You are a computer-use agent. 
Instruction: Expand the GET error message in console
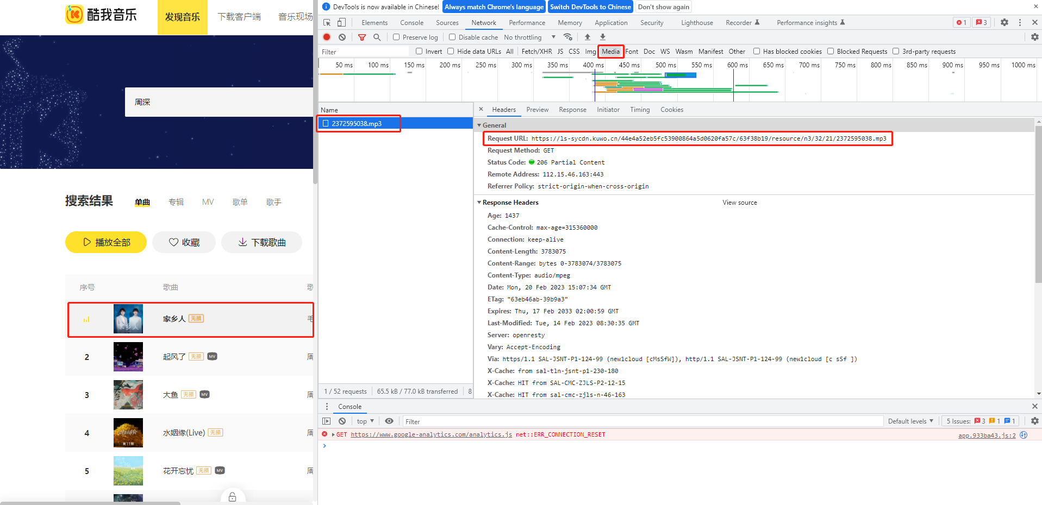click(x=333, y=434)
